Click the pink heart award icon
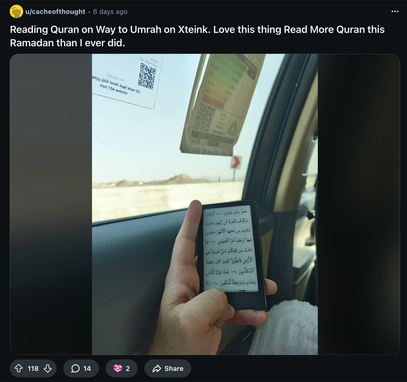407x382 pixels. pos(118,368)
